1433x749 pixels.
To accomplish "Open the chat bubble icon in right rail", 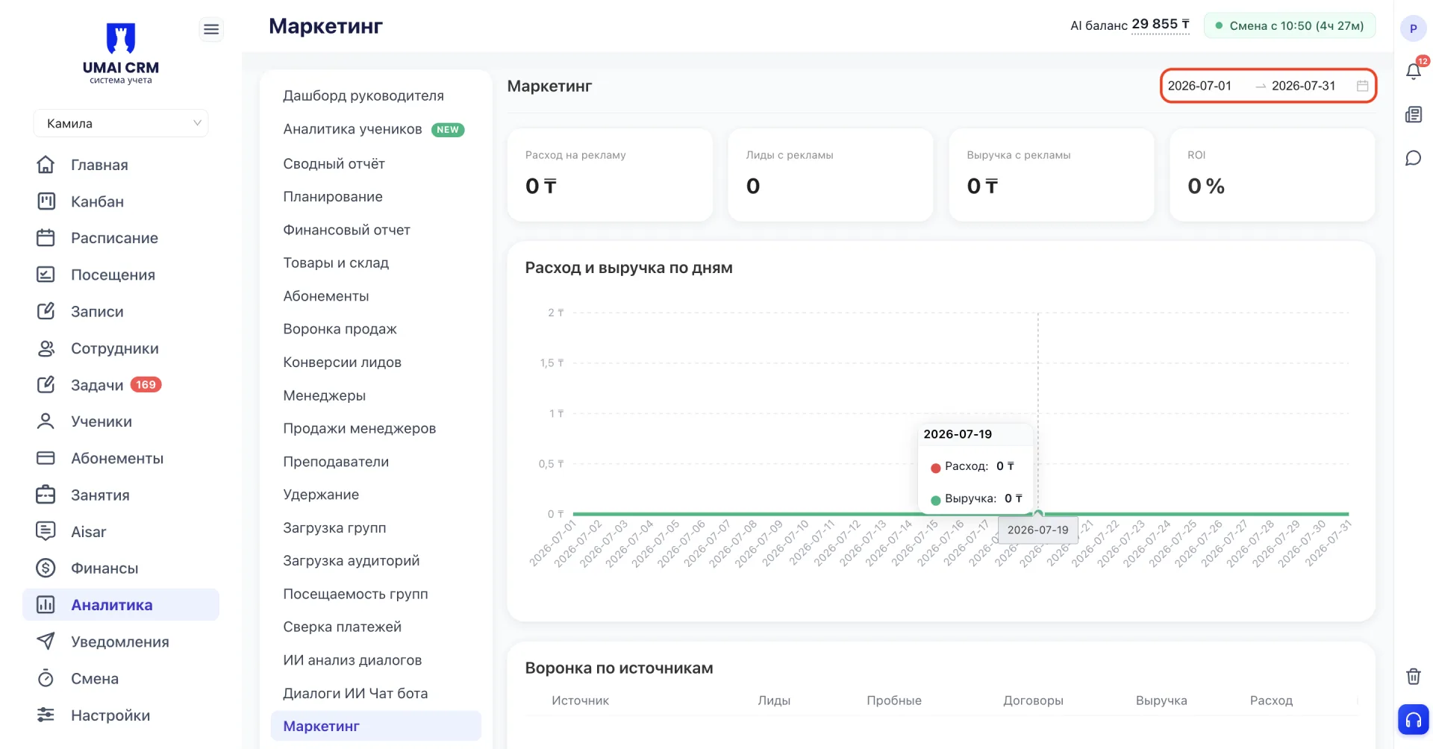I will (x=1414, y=158).
